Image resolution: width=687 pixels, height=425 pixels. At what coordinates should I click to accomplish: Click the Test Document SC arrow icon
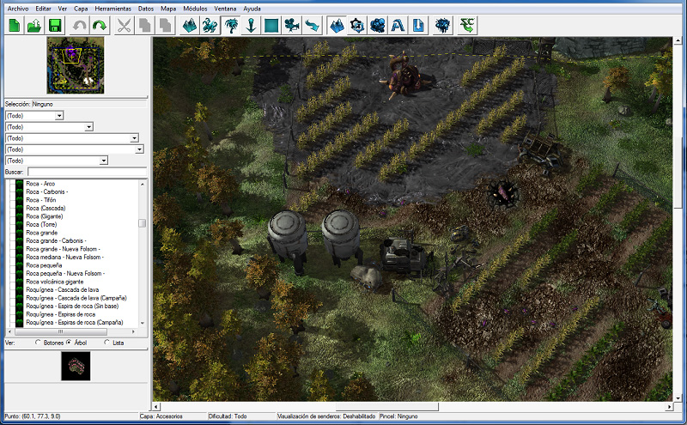[467, 26]
